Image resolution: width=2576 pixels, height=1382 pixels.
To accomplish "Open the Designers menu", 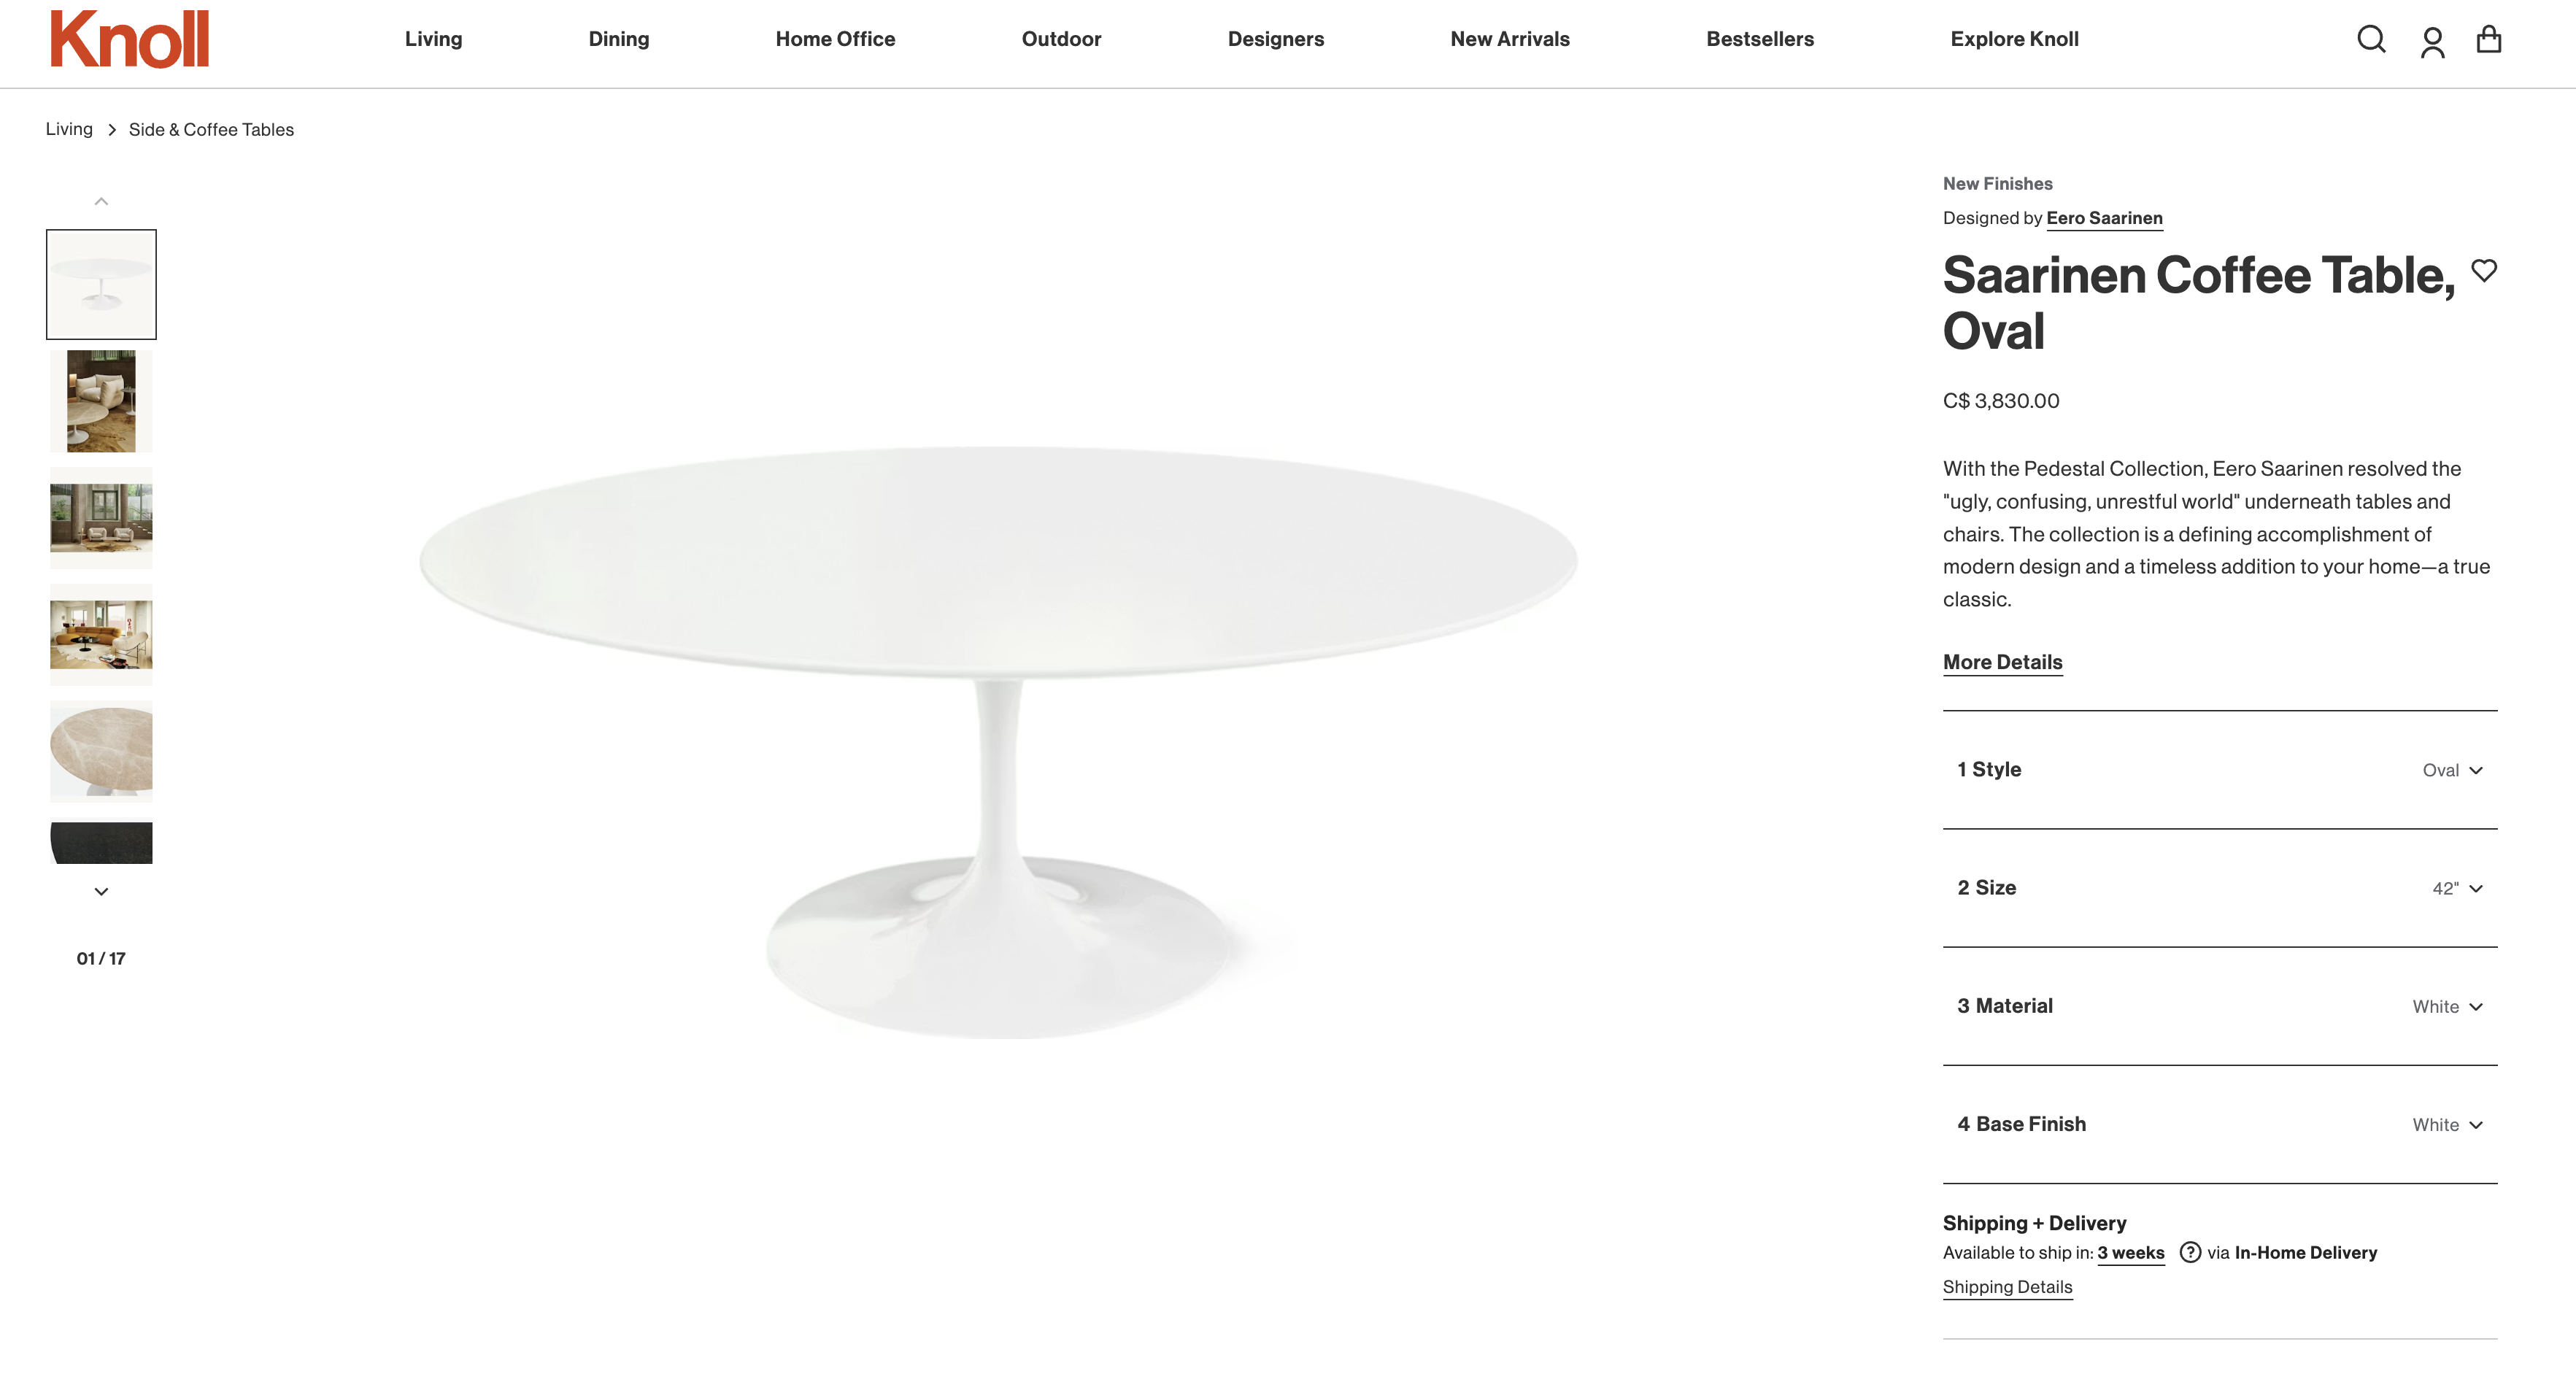I will click(1275, 39).
